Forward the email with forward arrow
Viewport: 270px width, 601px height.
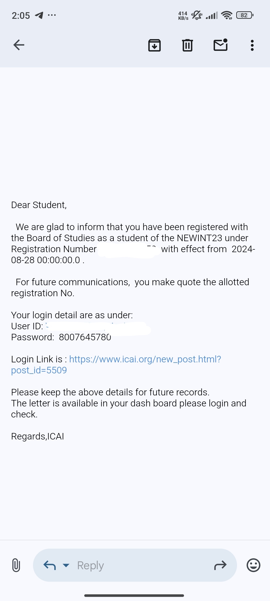(220, 565)
